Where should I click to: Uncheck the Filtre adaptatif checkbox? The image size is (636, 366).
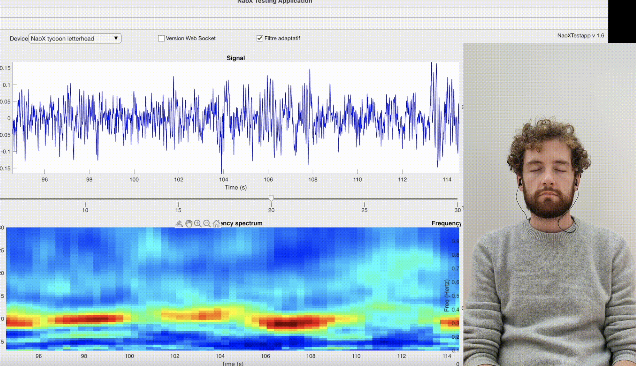click(260, 38)
